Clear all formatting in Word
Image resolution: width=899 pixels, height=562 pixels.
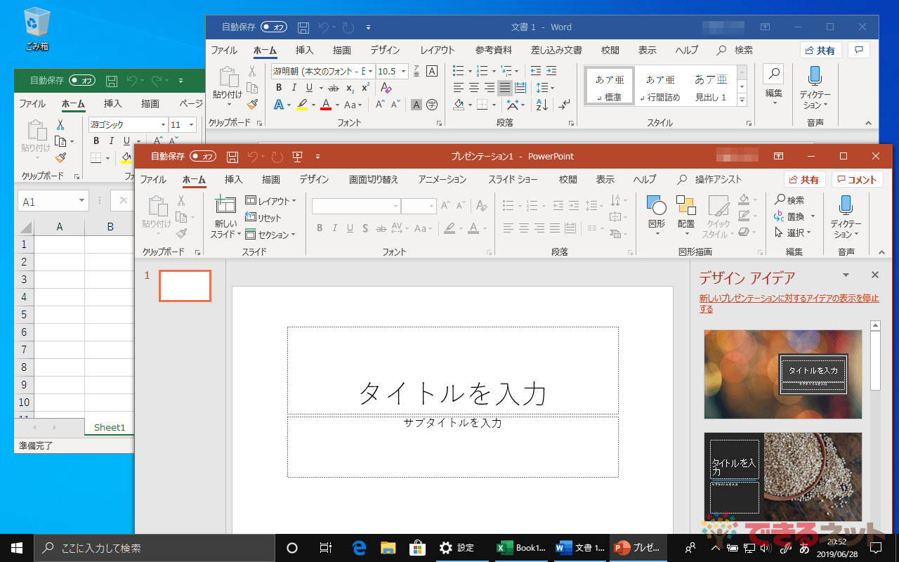386,88
